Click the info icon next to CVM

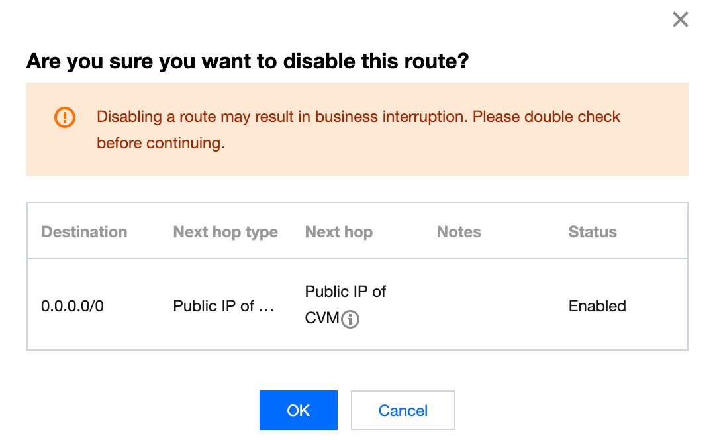click(x=350, y=320)
